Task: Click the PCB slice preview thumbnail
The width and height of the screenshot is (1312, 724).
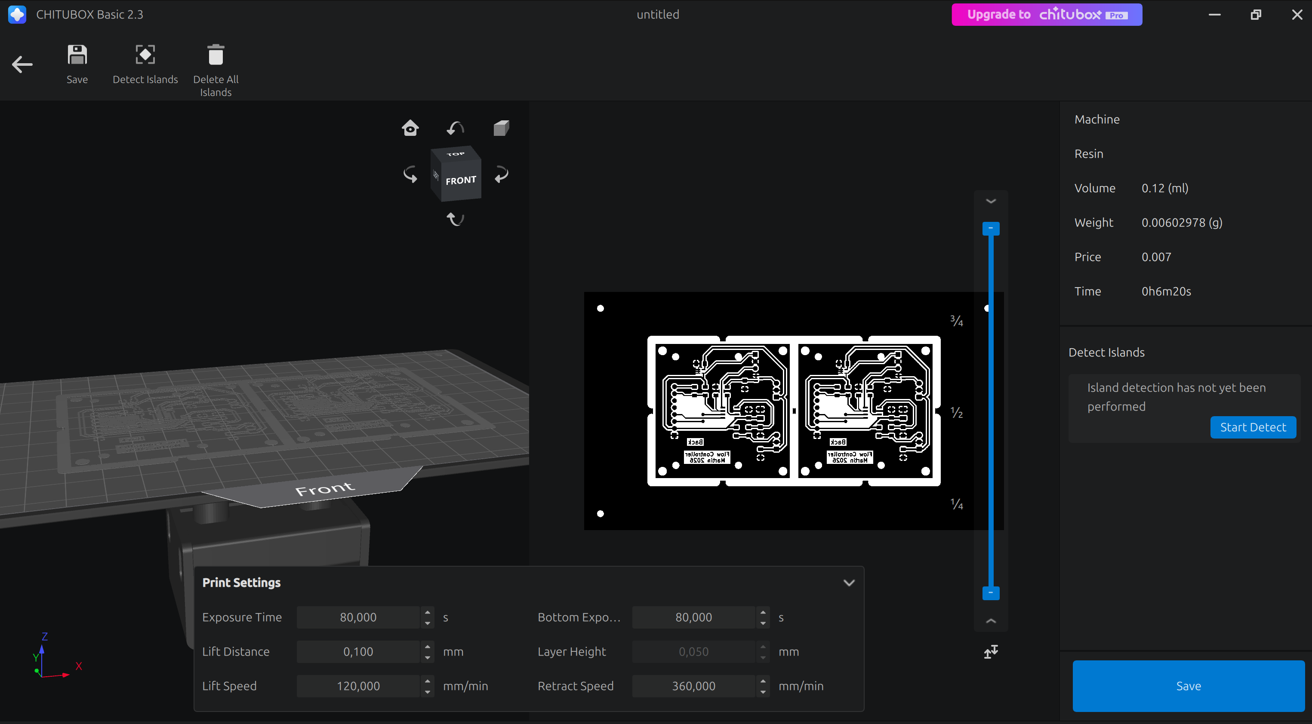Action: tap(794, 411)
